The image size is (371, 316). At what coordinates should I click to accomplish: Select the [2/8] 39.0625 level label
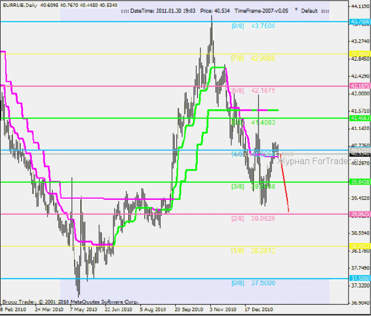tap(253, 218)
